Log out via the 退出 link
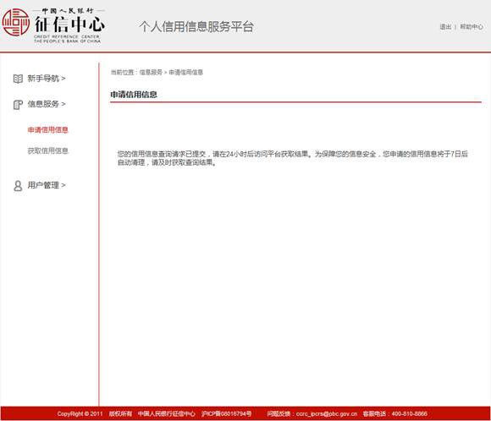 [x=445, y=27]
